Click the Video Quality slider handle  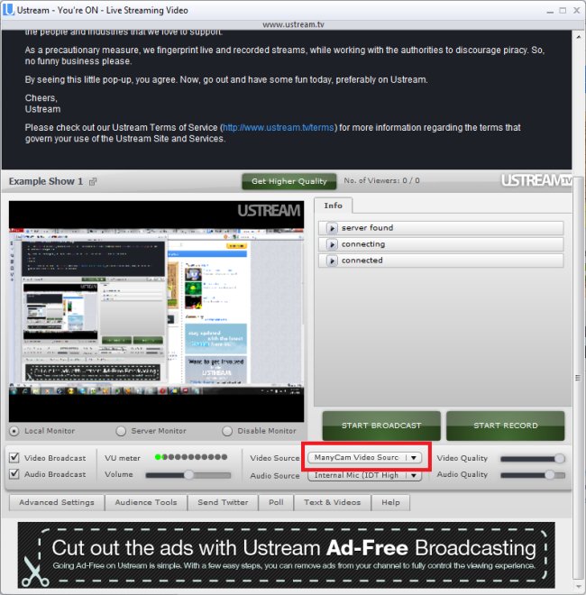(560, 458)
